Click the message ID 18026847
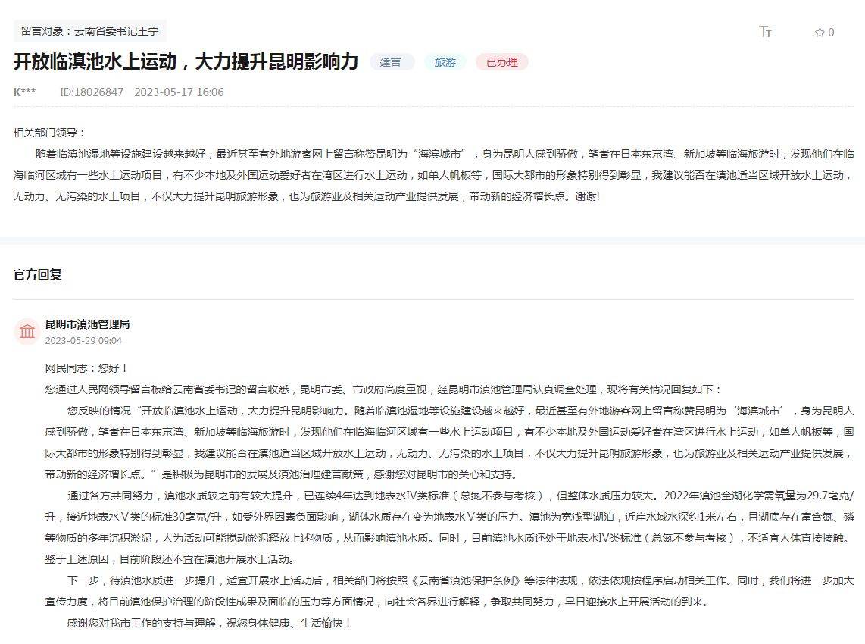The height and width of the screenshot is (644, 865). point(91,92)
